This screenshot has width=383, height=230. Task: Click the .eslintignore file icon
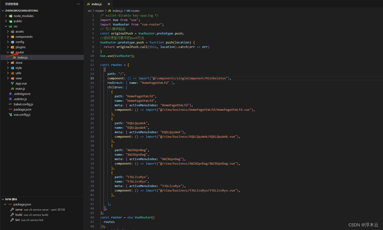tap(10, 94)
